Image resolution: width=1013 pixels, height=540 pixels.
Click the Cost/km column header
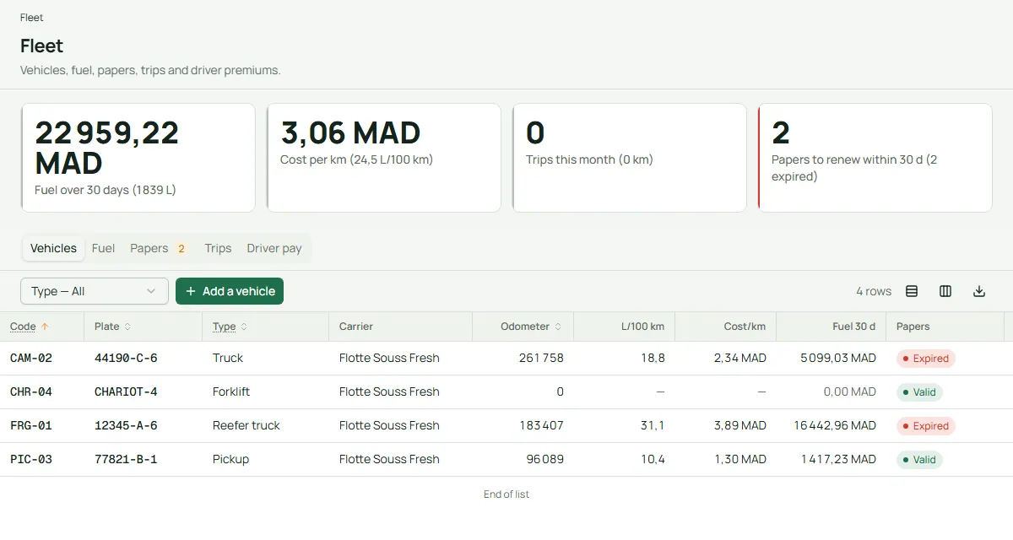coord(745,327)
